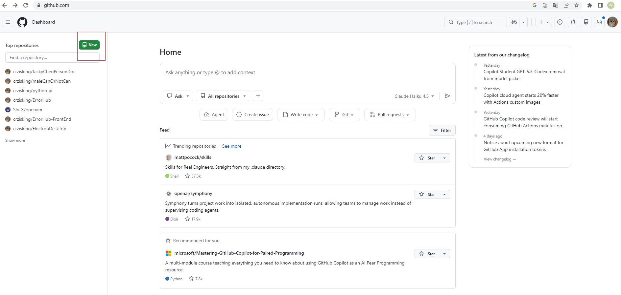Viewport: 621px width, 295px height.
Task: Select the Create issue quick action
Action: click(252, 115)
